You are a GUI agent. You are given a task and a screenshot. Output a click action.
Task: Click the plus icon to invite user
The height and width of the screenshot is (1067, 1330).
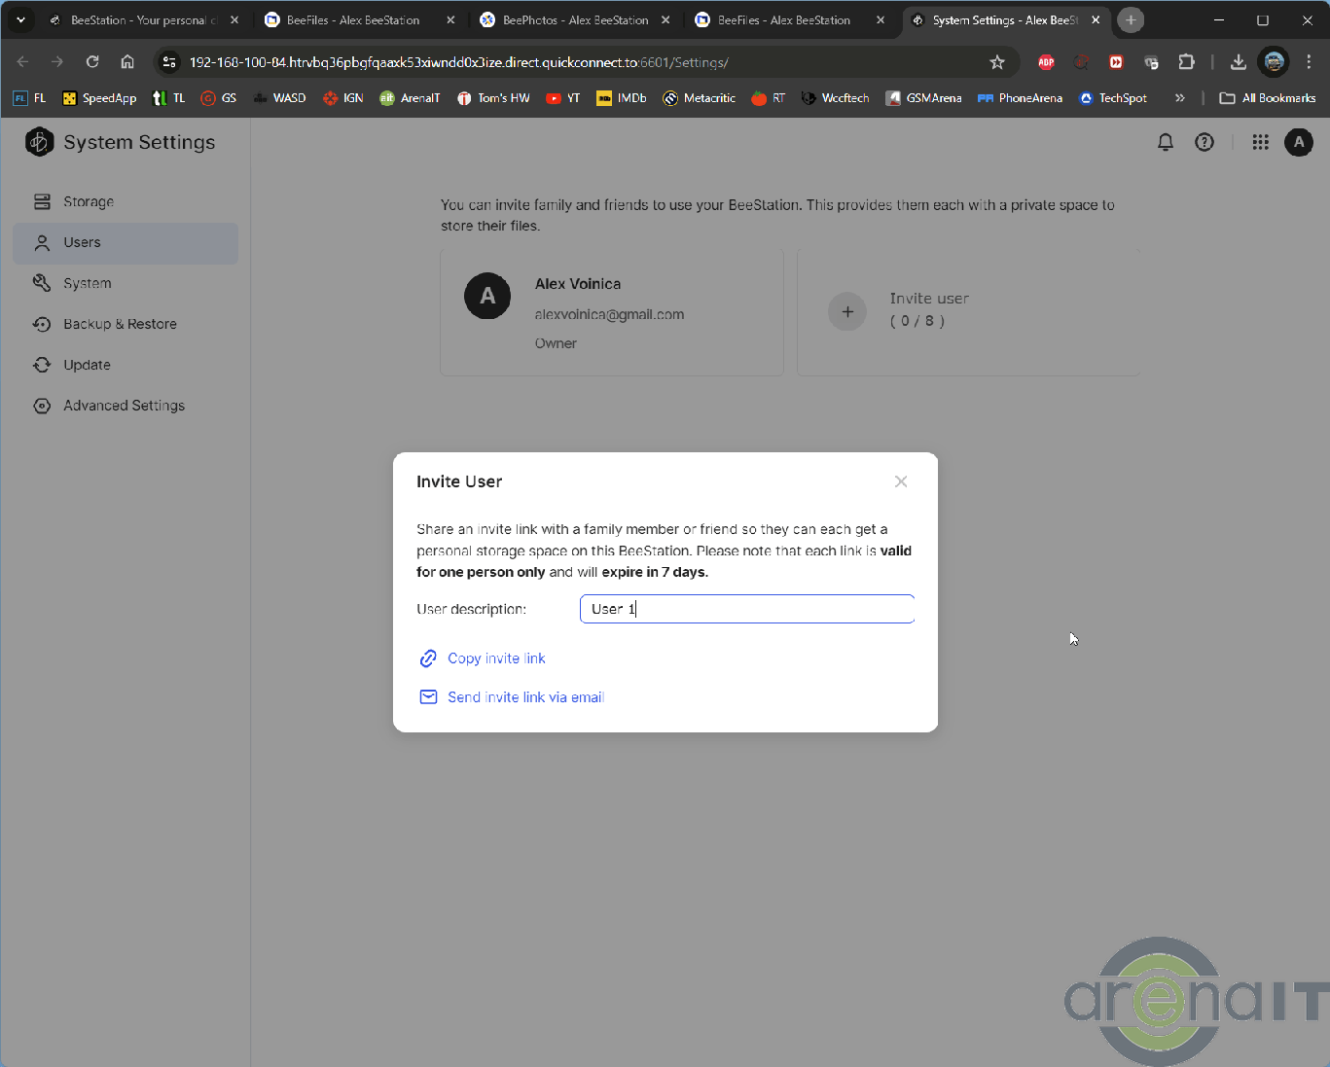click(847, 311)
